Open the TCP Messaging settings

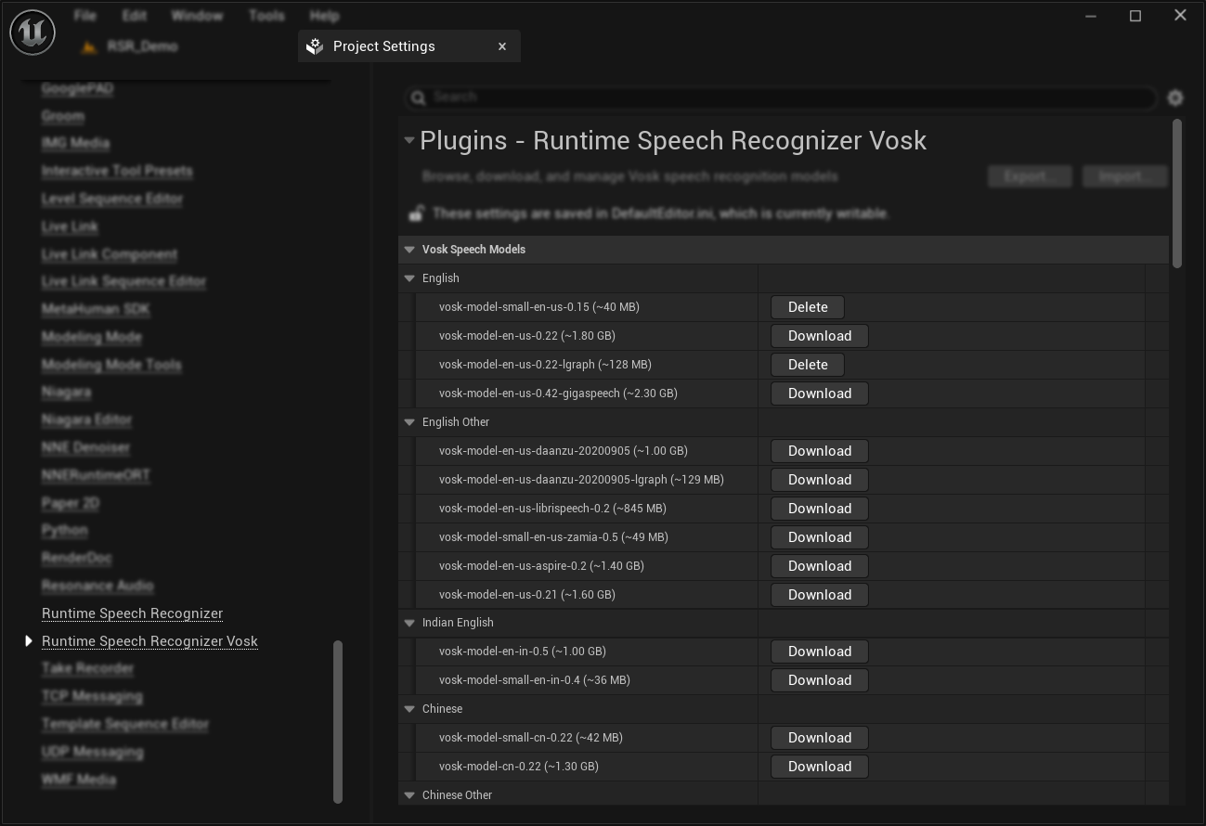(x=92, y=696)
